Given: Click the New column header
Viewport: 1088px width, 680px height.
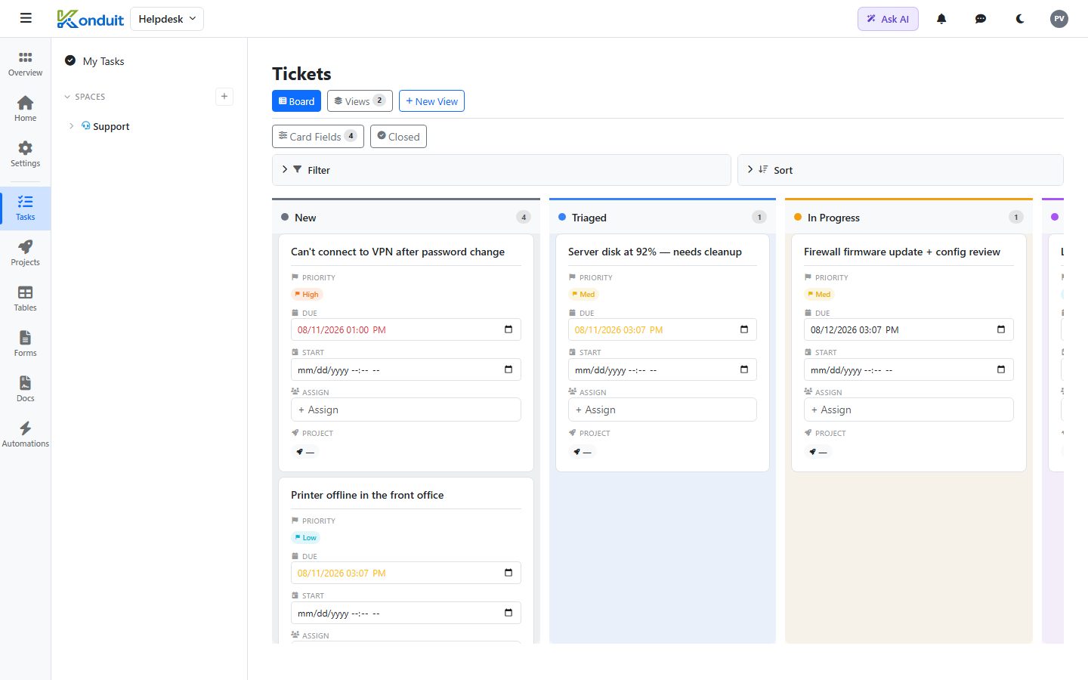Looking at the screenshot, I should click(406, 218).
